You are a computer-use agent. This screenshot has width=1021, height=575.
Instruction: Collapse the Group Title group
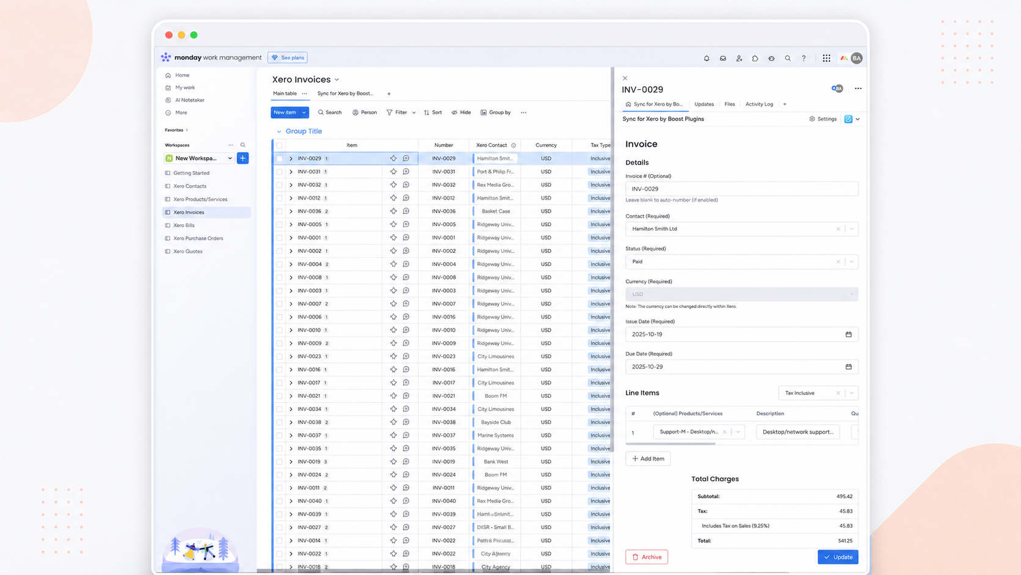279,131
